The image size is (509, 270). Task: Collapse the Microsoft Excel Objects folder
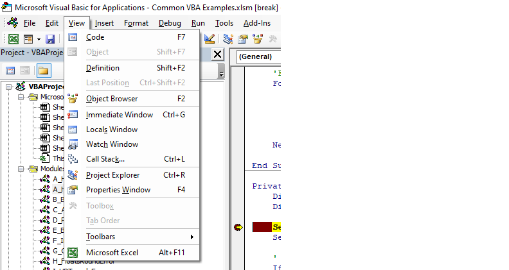pyautogui.click(x=21, y=97)
